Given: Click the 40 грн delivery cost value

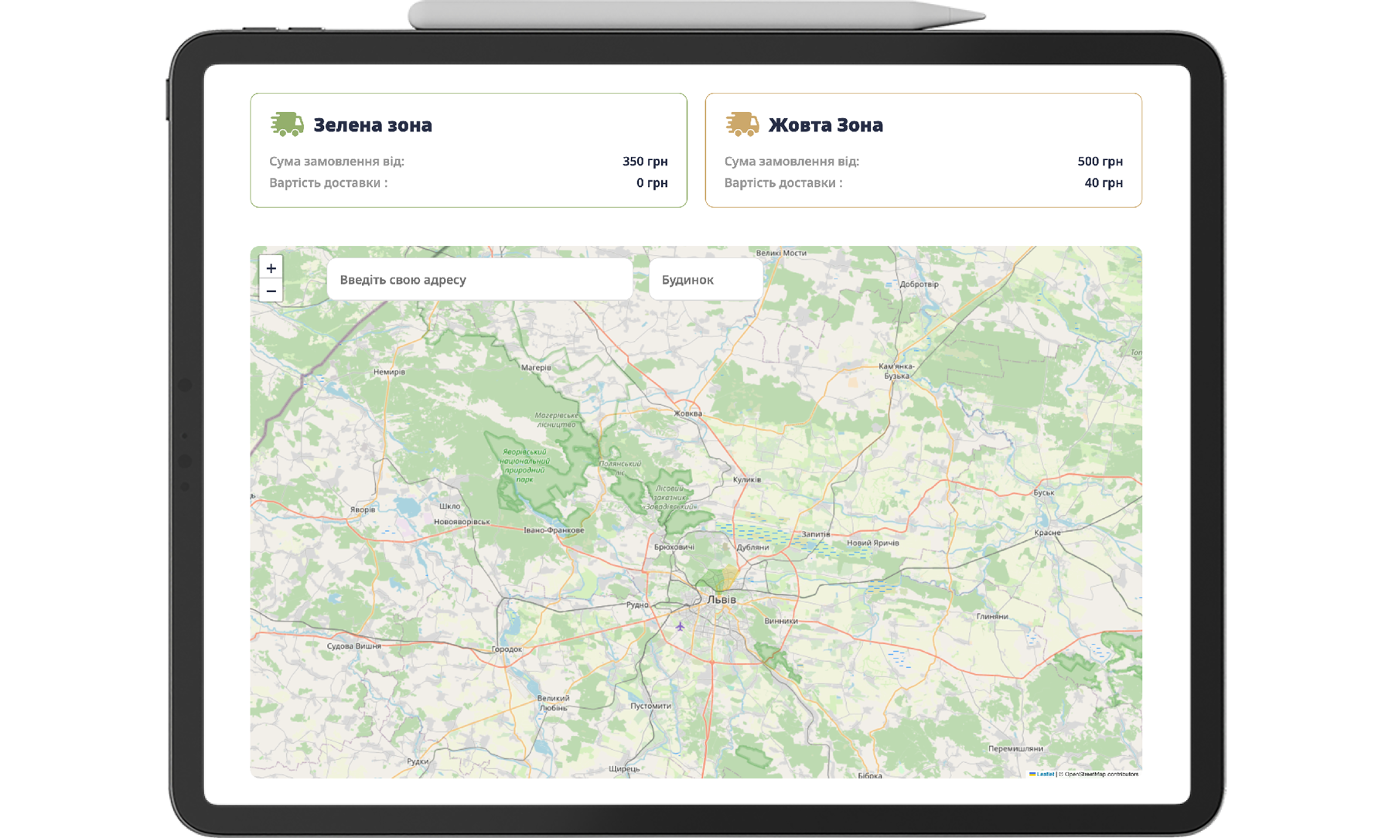Looking at the screenshot, I should click(1103, 183).
